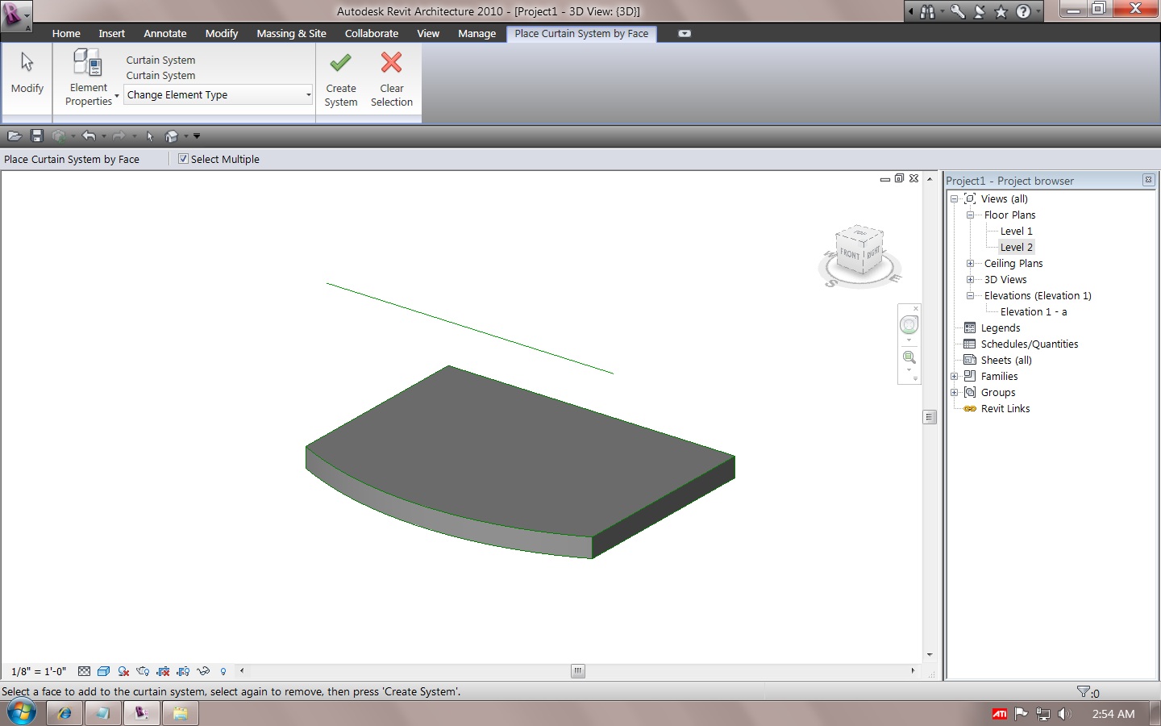This screenshot has width=1161, height=726.
Task: Click the Zoom in Region magnifier icon
Action: (909, 357)
